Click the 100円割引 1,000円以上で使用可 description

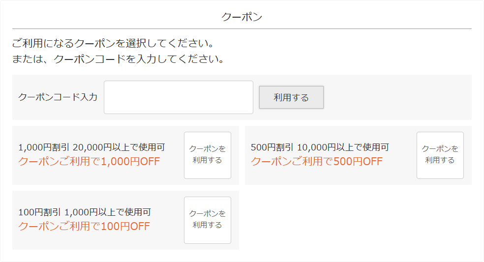pos(85,212)
